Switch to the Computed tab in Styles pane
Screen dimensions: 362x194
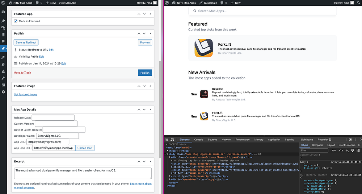click(318, 145)
